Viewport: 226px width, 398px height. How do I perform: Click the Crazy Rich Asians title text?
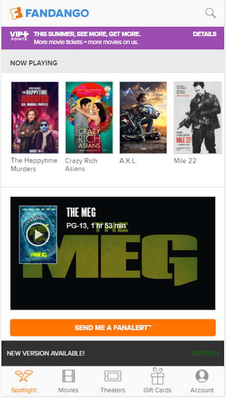(81, 165)
